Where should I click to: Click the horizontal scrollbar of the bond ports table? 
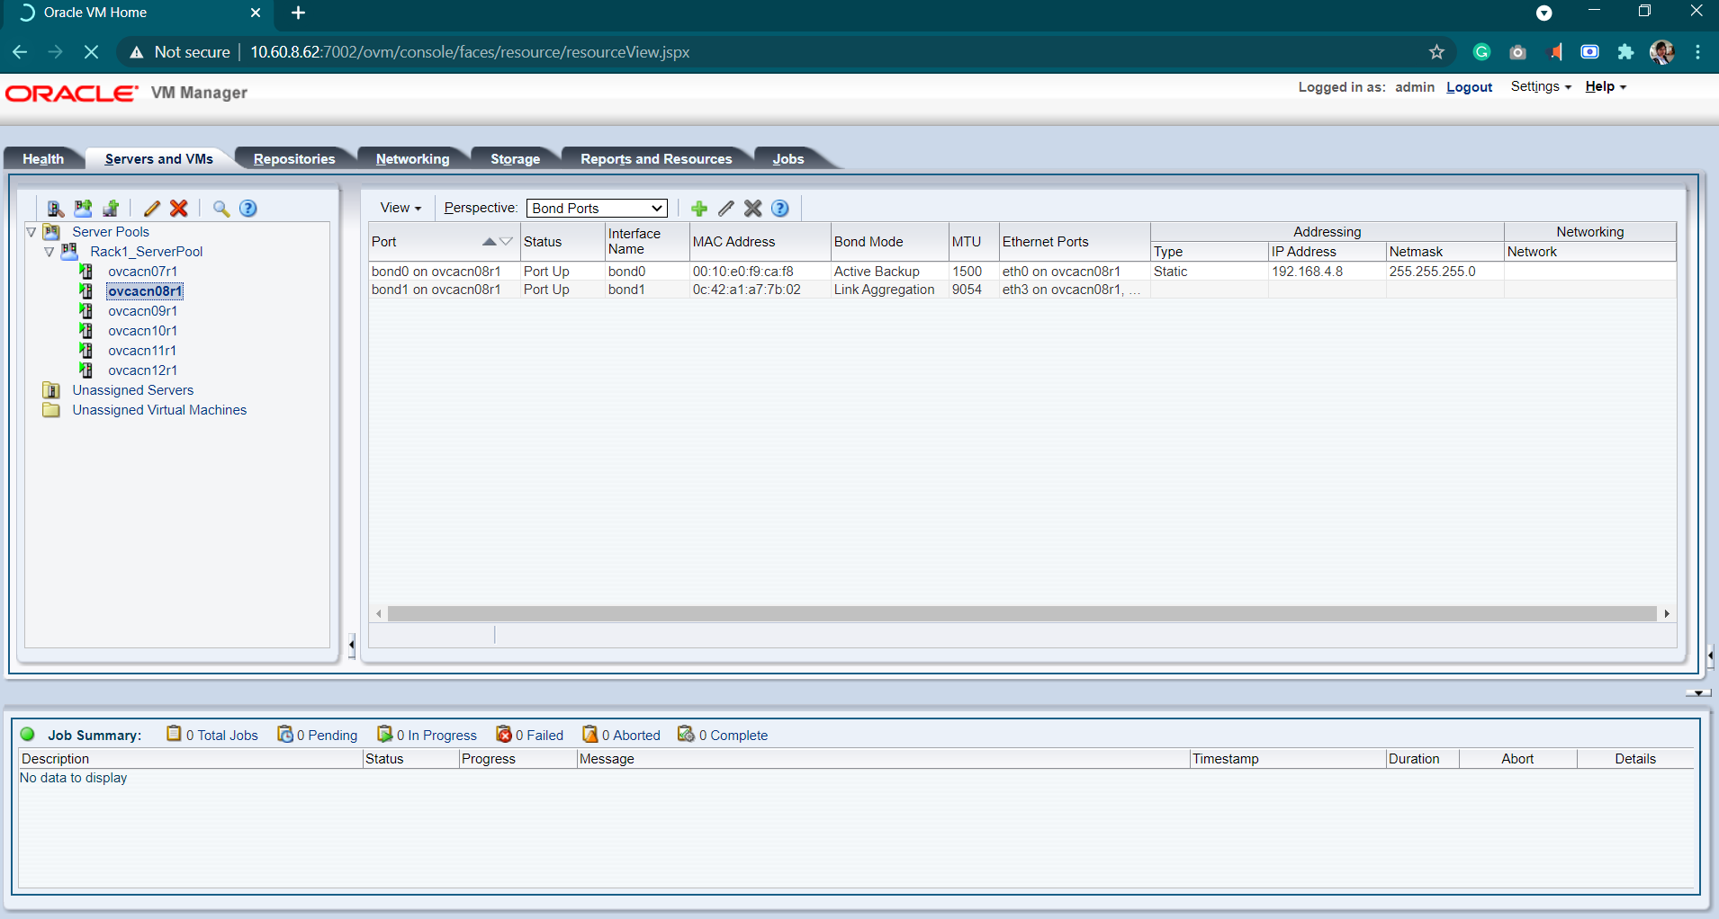tap(1022, 613)
